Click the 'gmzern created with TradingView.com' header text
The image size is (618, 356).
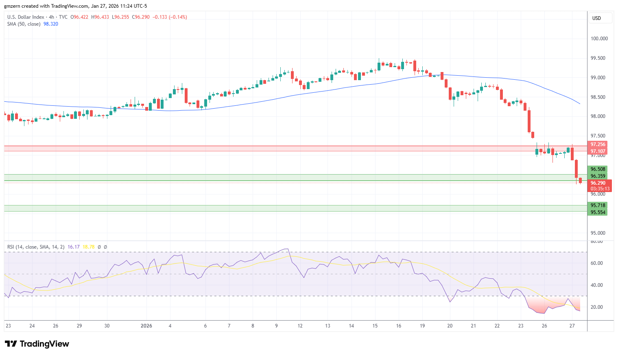pos(46,6)
